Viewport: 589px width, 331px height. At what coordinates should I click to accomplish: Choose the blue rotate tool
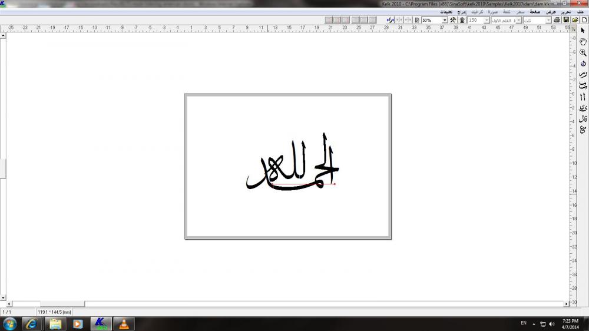coord(583,64)
